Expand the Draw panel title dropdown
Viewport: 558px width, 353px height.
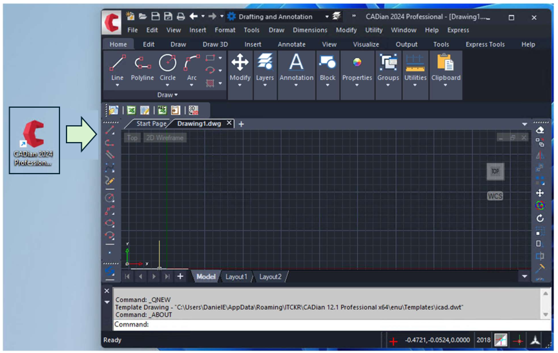coord(167,95)
